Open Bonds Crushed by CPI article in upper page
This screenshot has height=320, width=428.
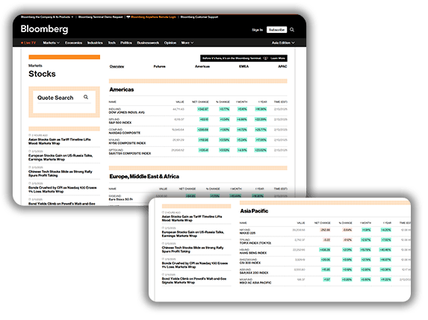(x=63, y=189)
